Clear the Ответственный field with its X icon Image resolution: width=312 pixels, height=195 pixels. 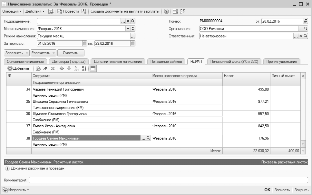tap(301, 36)
